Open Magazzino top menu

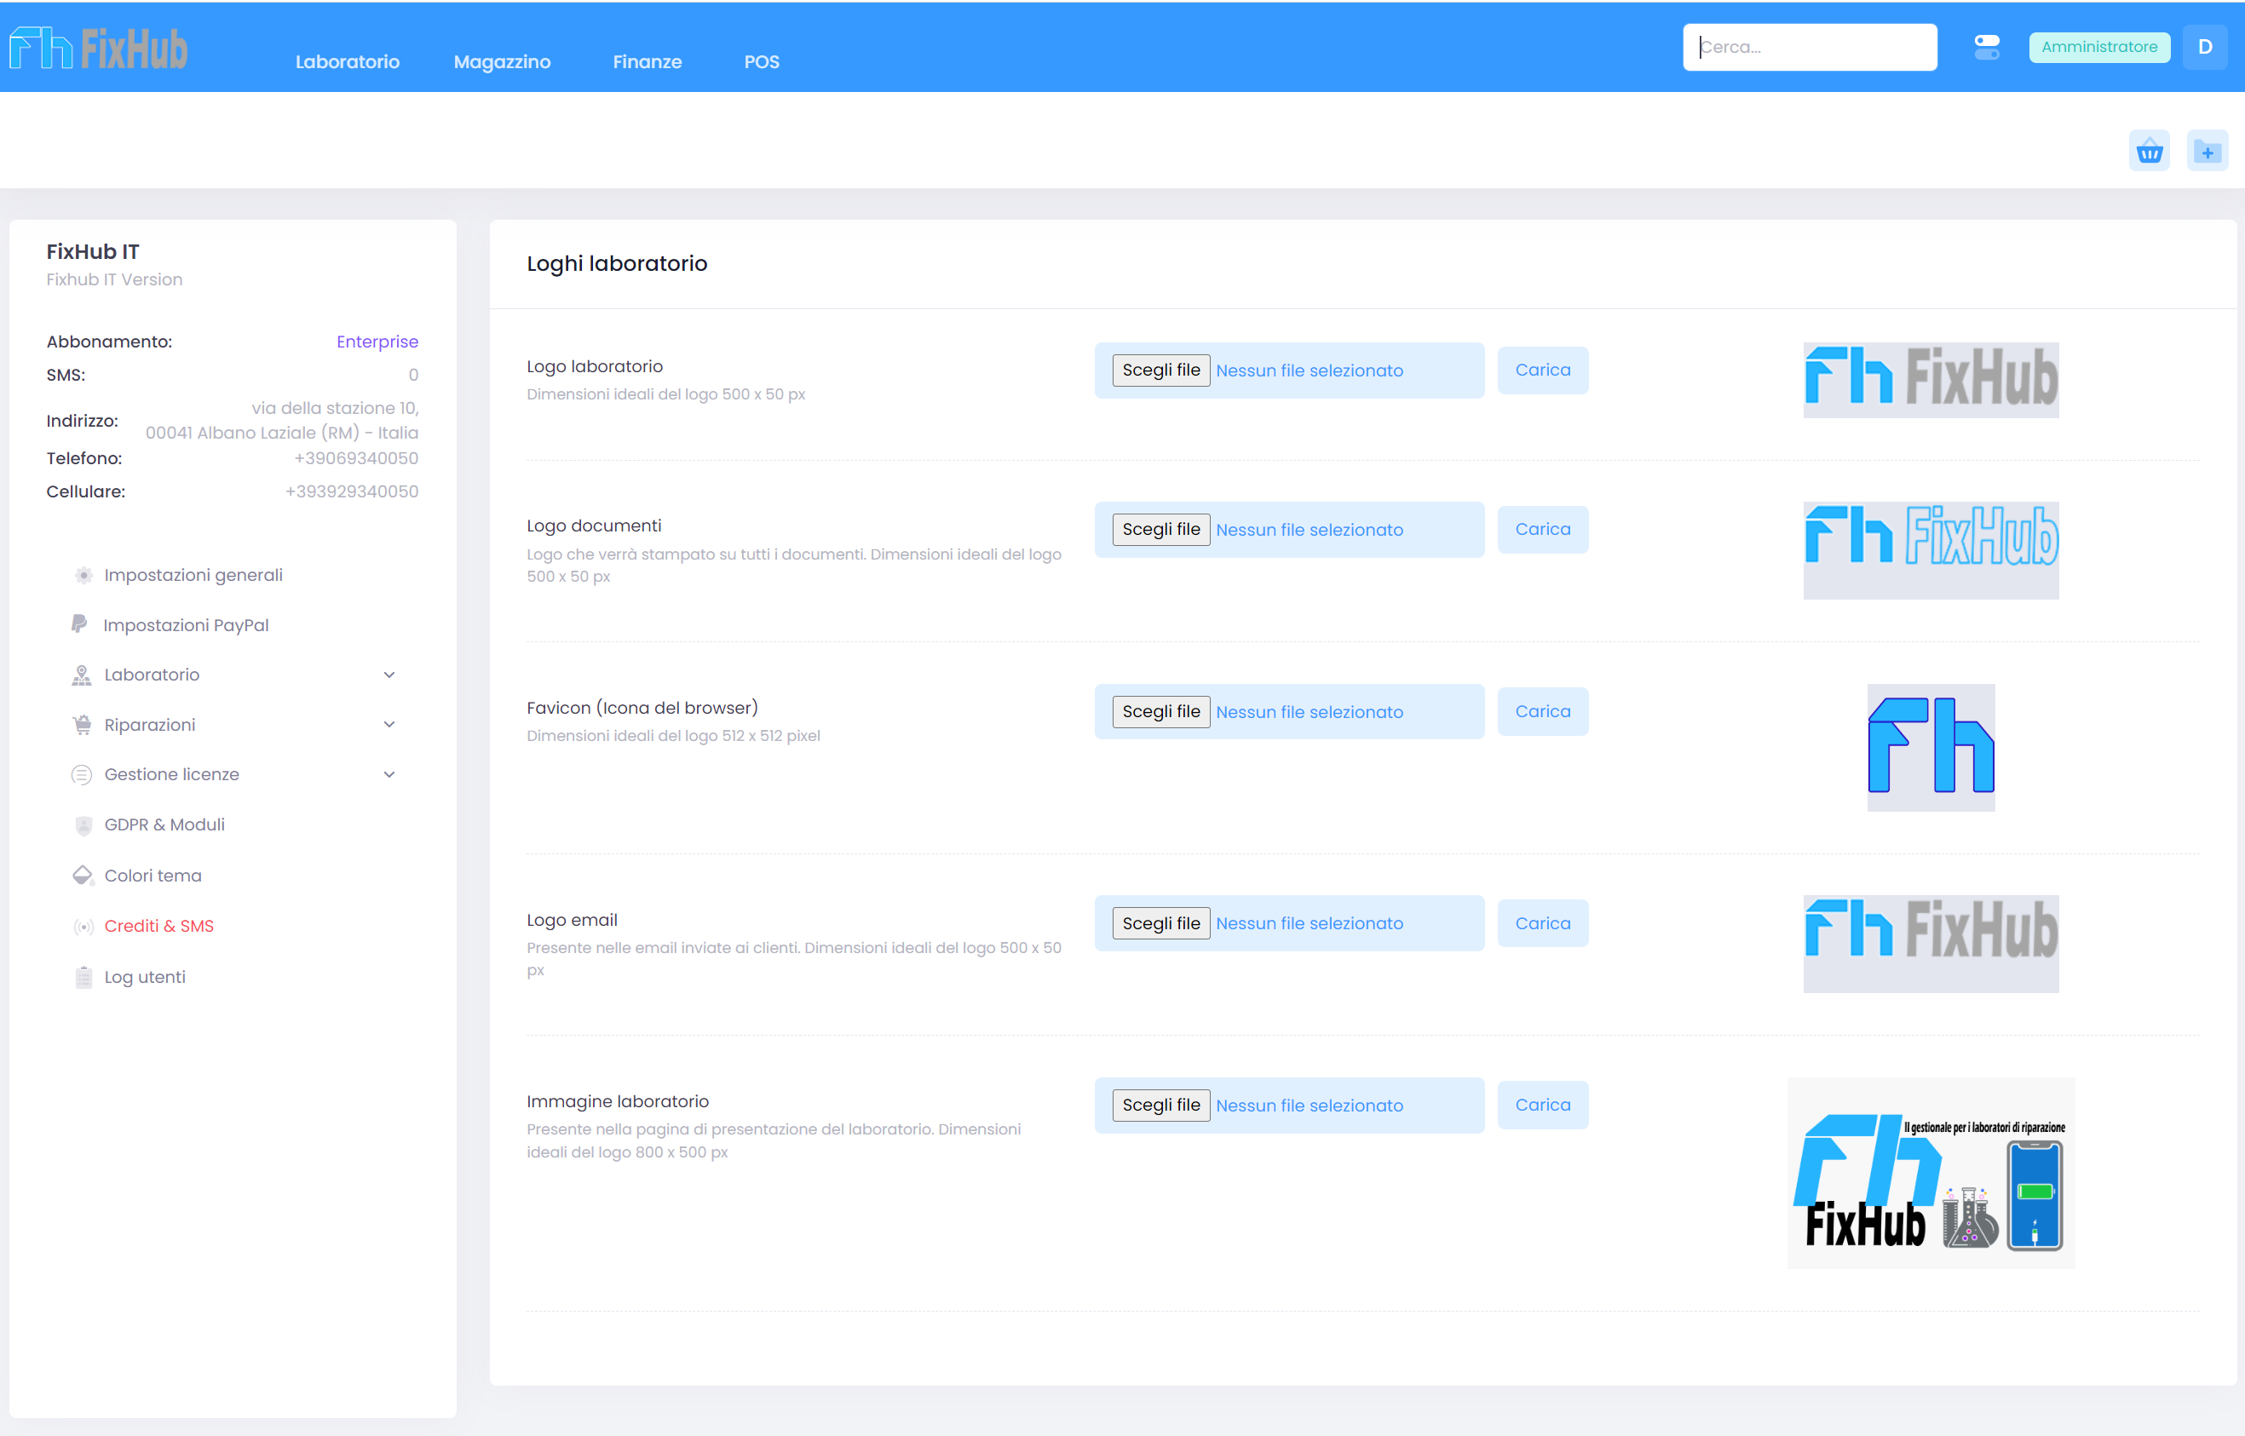coord(502,61)
